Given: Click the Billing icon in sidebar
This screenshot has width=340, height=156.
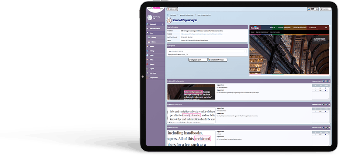Looking at the screenshot, I should [148, 60].
